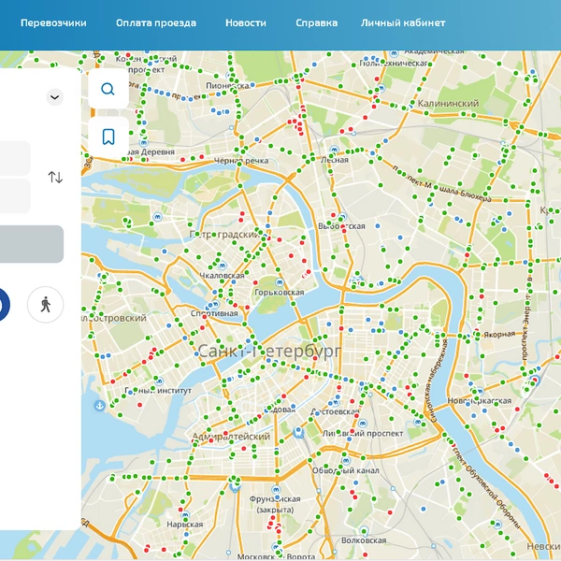
Task: Select Горьковская metro station icon
Action: coord(280,282)
